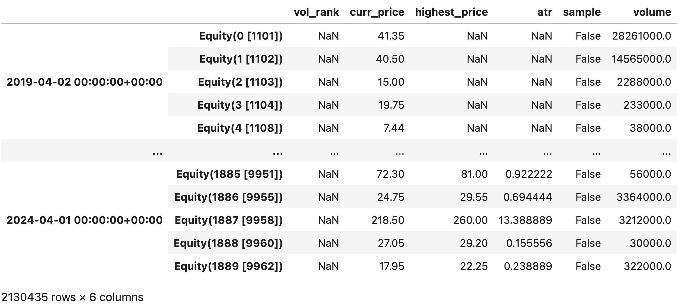The width and height of the screenshot is (679, 304).
Task: Select the highest_price column header
Action: coord(451,12)
